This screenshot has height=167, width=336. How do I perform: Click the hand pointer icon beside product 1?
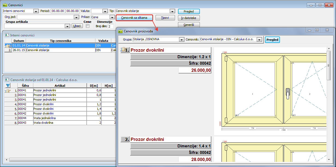pyautogui.click(x=124, y=50)
